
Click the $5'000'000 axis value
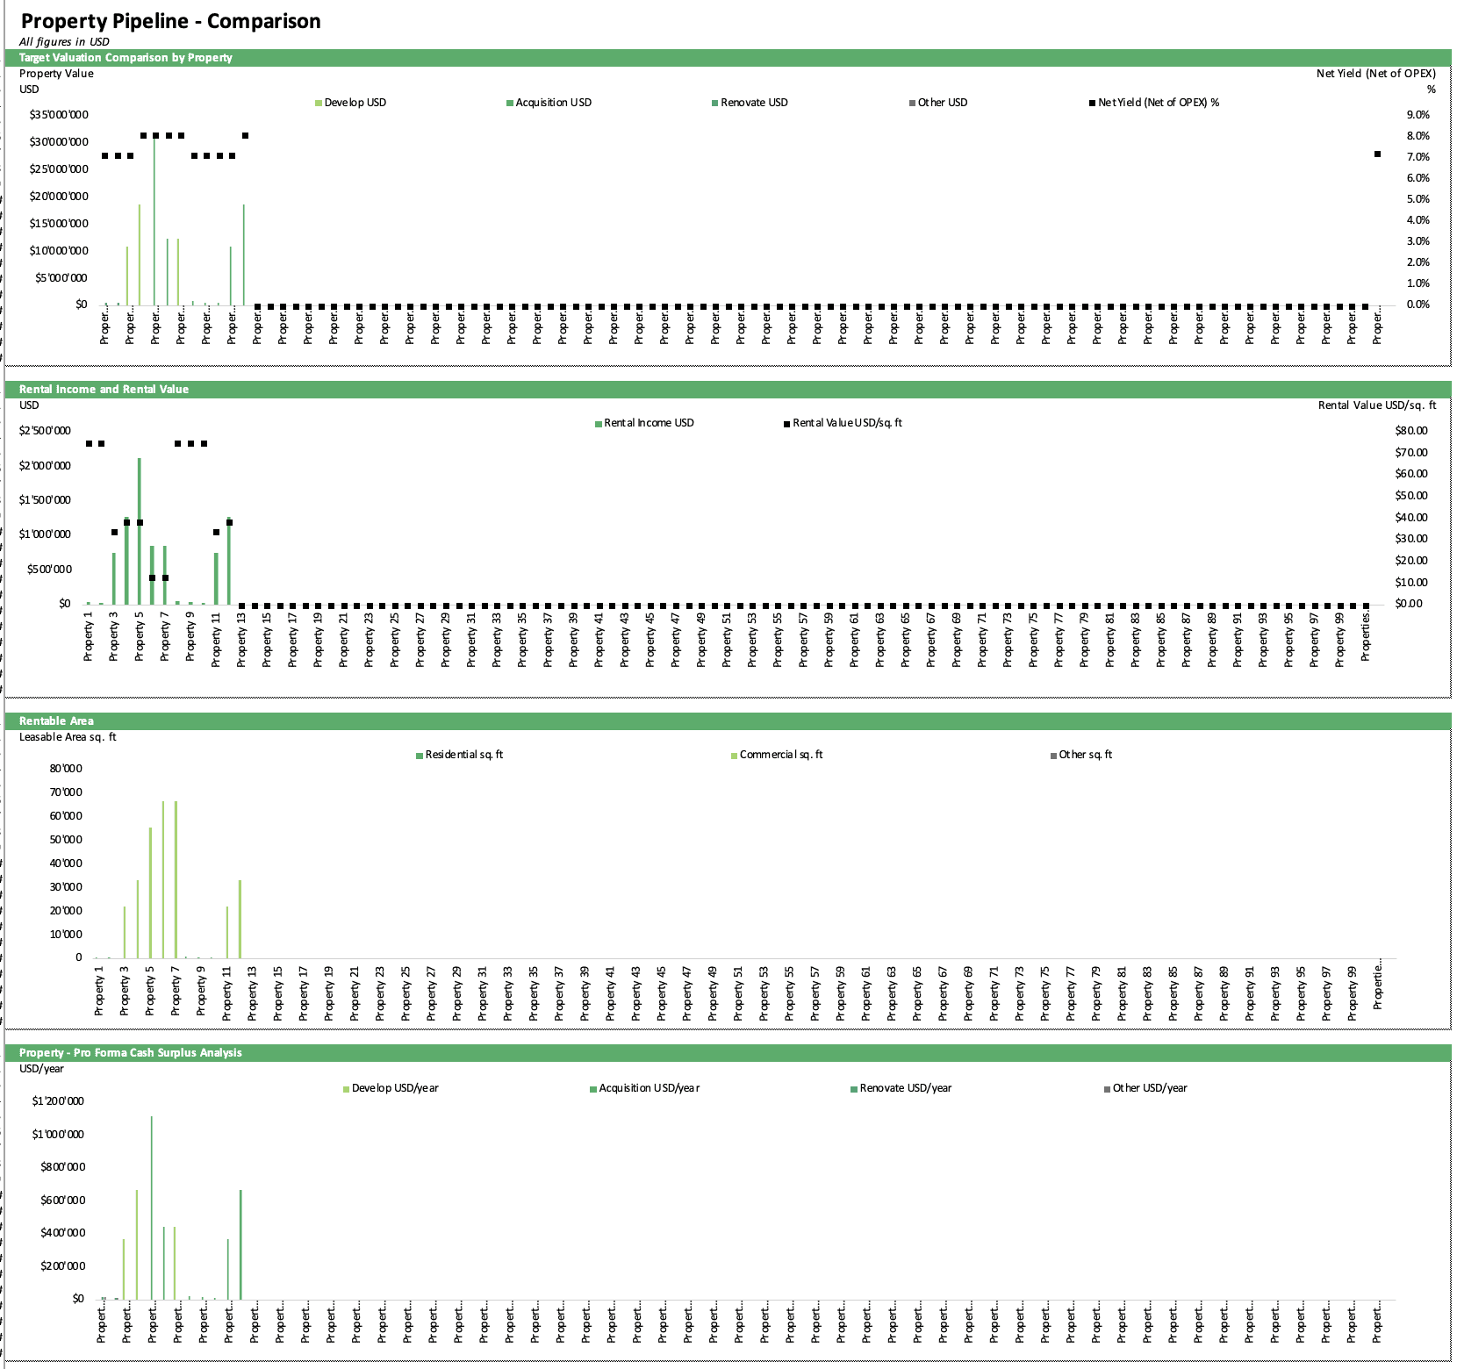[x=61, y=278]
